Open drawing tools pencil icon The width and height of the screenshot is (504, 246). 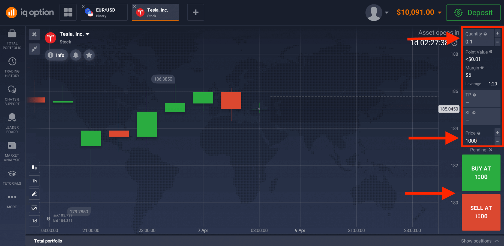[34, 194]
